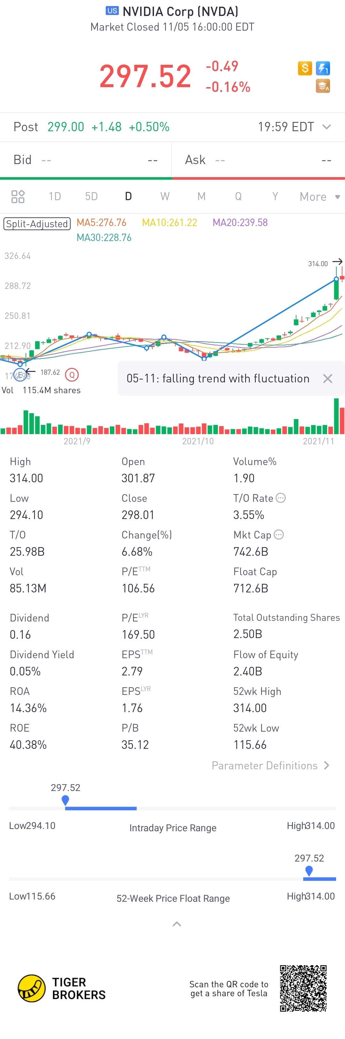
Task: Tap the Tesla share QR code
Action: click(x=303, y=988)
